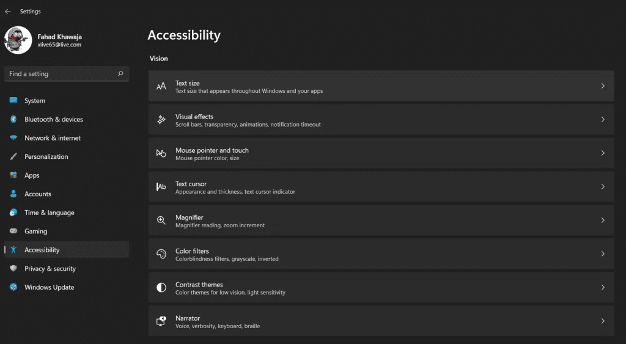Viewport: 626px width, 344px height.
Task: Open Color filters via its chevron arrow
Action: point(603,254)
